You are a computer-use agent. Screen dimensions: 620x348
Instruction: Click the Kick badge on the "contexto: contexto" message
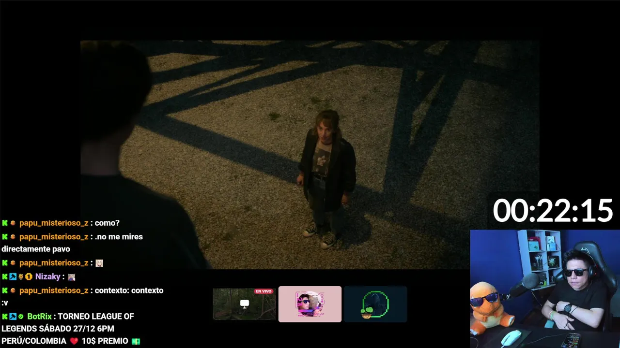[x=5, y=291]
